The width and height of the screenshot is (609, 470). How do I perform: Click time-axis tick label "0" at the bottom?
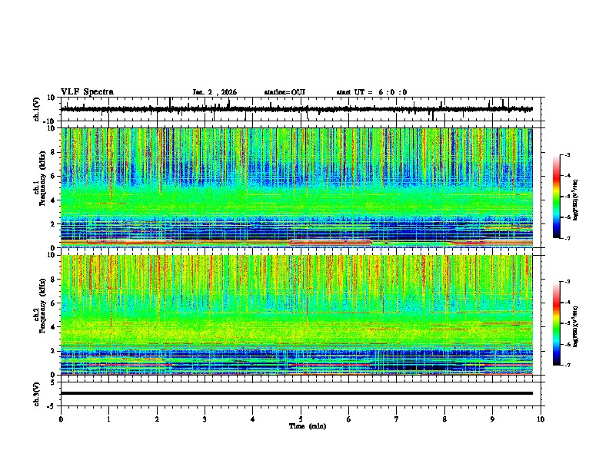(x=61, y=419)
